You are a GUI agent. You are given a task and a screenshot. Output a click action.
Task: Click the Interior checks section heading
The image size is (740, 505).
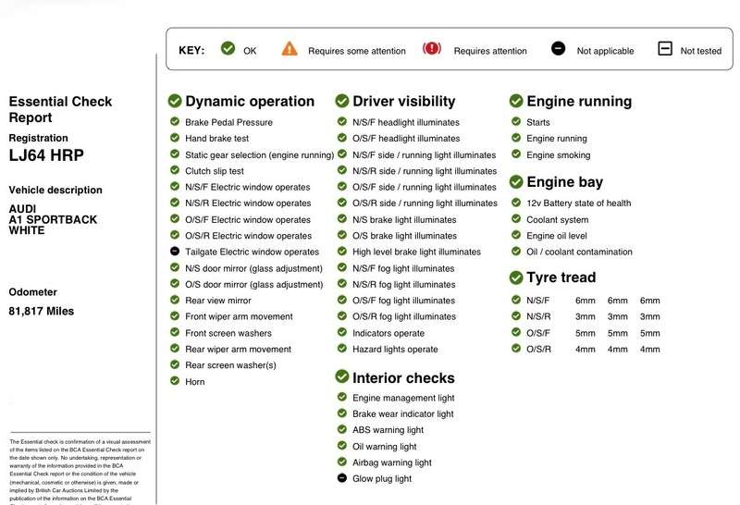[403, 377]
